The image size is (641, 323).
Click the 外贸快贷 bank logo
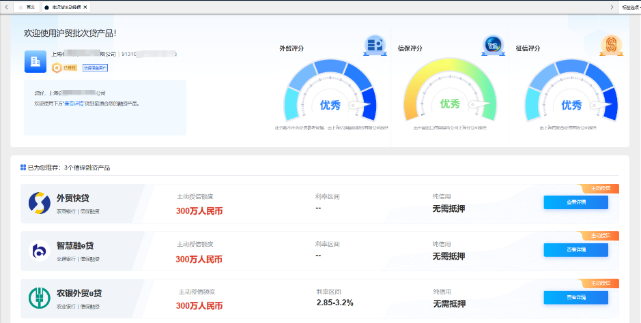[x=40, y=202]
